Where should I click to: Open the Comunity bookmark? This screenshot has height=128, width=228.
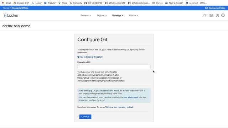(76, 3)
